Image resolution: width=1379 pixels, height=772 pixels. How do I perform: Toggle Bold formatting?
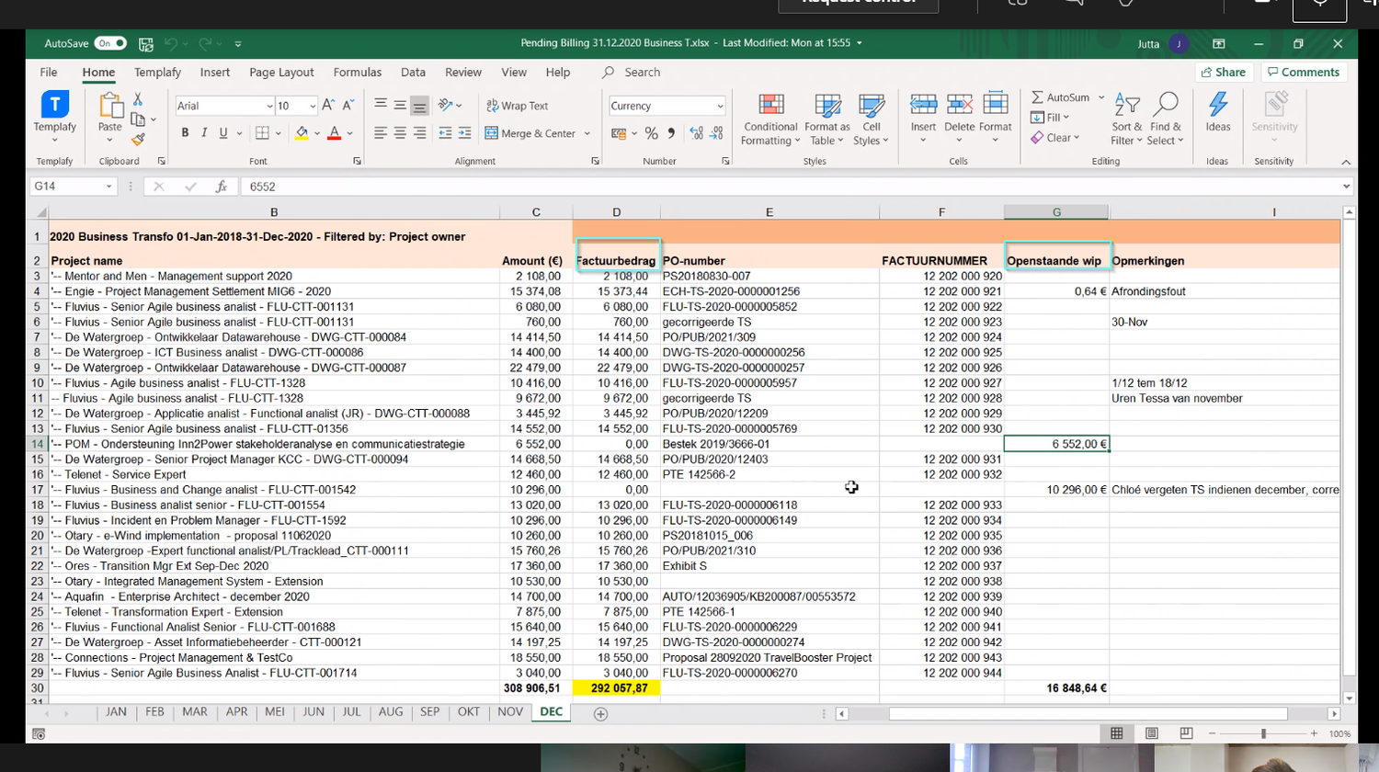[x=185, y=133]
